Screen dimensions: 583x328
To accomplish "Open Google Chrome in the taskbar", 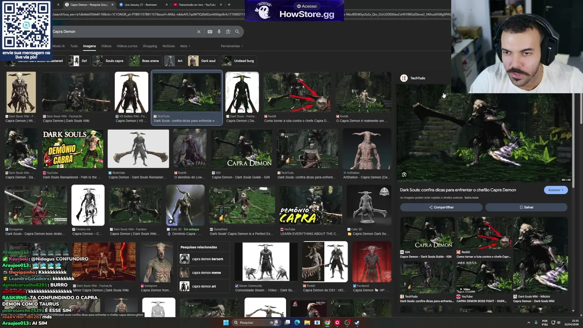I will click(x=327, y=323).
